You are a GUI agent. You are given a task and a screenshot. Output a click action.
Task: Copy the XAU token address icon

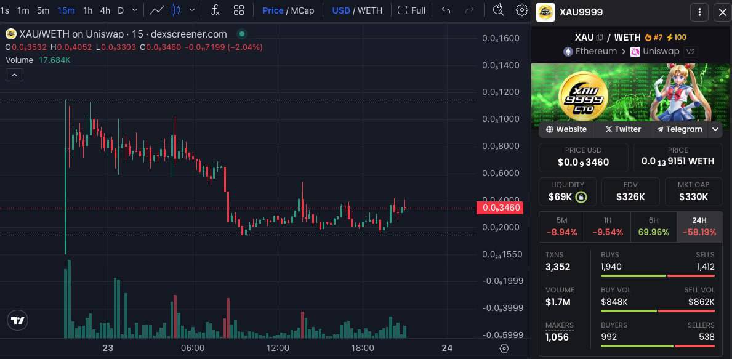(600, 38)
